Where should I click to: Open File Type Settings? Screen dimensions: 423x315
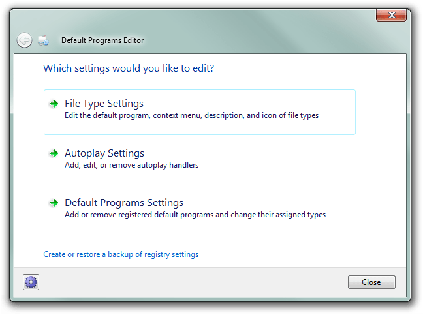coord(104,104)
